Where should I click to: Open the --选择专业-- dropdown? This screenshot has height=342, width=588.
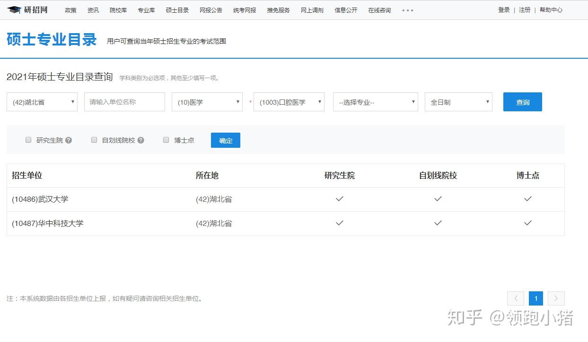coord(376,102)
